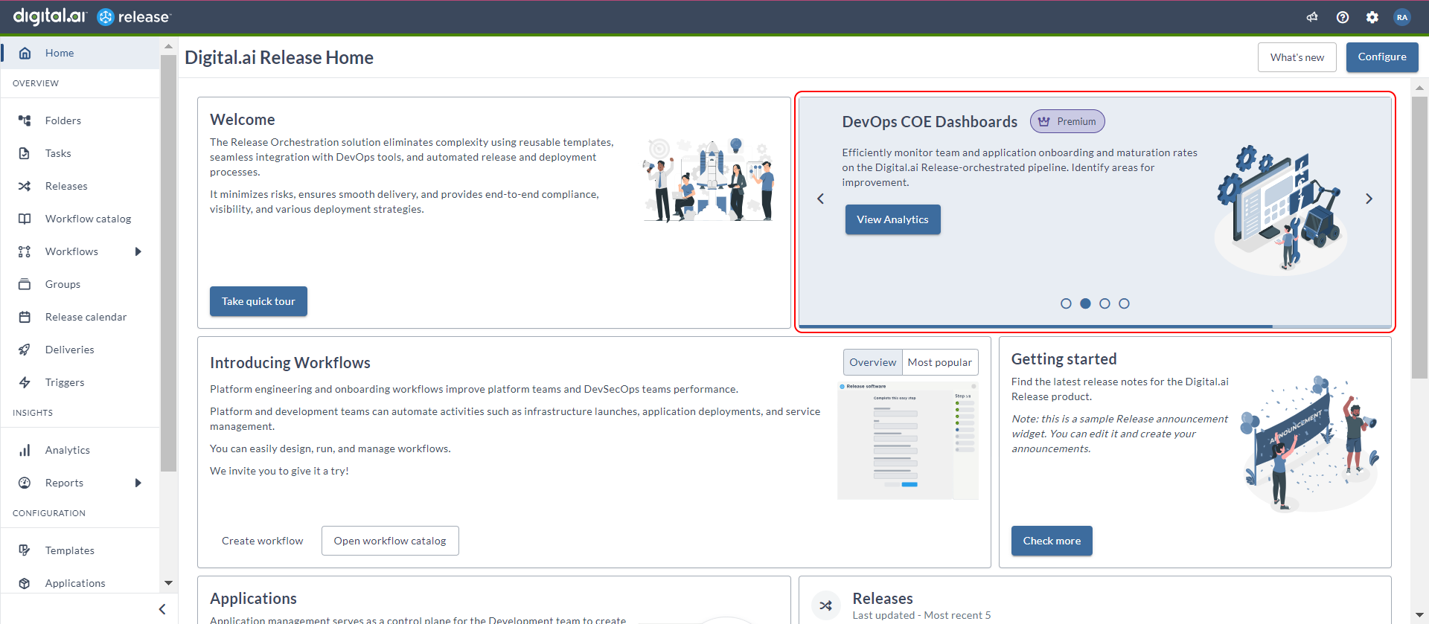The width and height of the screenshot is (1429, 624).
Task: Click the Groups icon in sidebar
Action: point(25,284)
